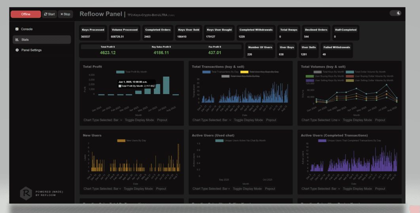Screen dimensions: 420x213
Task: Click the X icon on Stop button
Action: tap(62, 14)
